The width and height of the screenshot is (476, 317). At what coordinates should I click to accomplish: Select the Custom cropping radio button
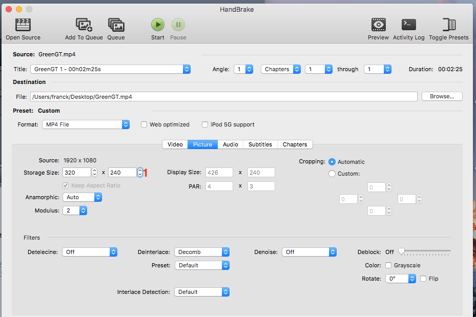pos(332,174)
